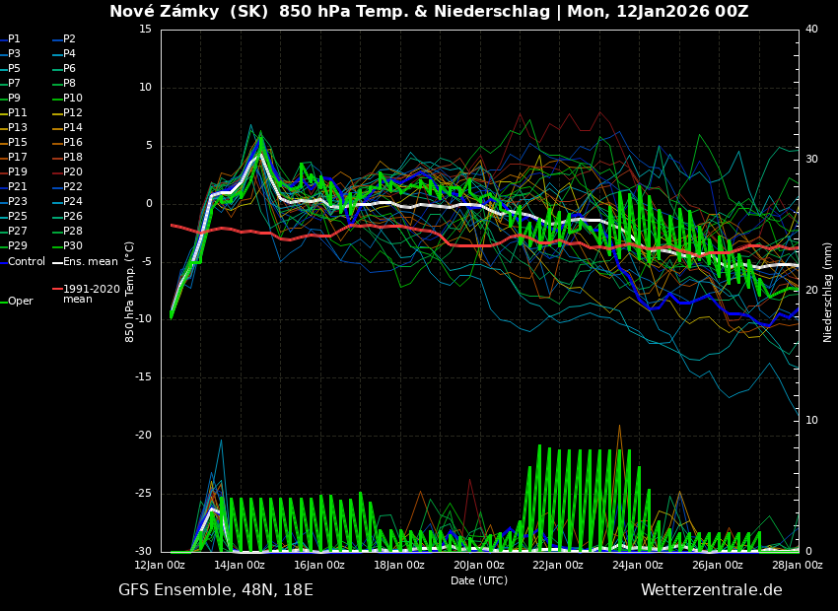The width and height of the screenshot is (838, 611).
Task: Select the P30 legend entry
Action: 73,246
